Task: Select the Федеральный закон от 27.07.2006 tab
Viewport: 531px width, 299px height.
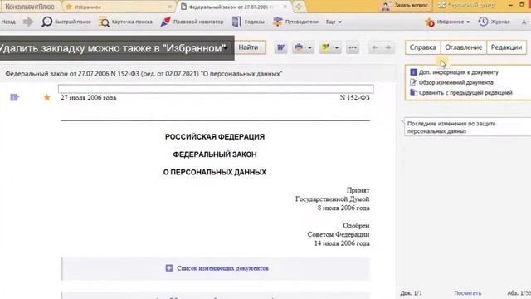Action: click(x=231, y=7)
